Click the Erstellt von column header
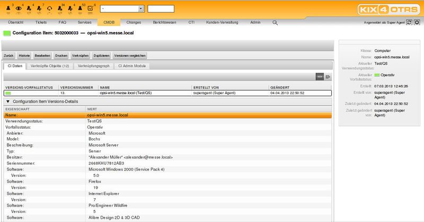The width and height of the screenshot is (424, 222). pyautogui.click(x=206, y=87)
